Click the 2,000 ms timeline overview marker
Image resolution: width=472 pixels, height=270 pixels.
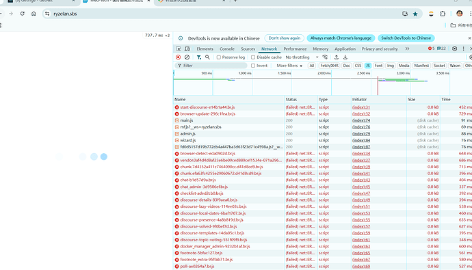click(x=324, y=73)
